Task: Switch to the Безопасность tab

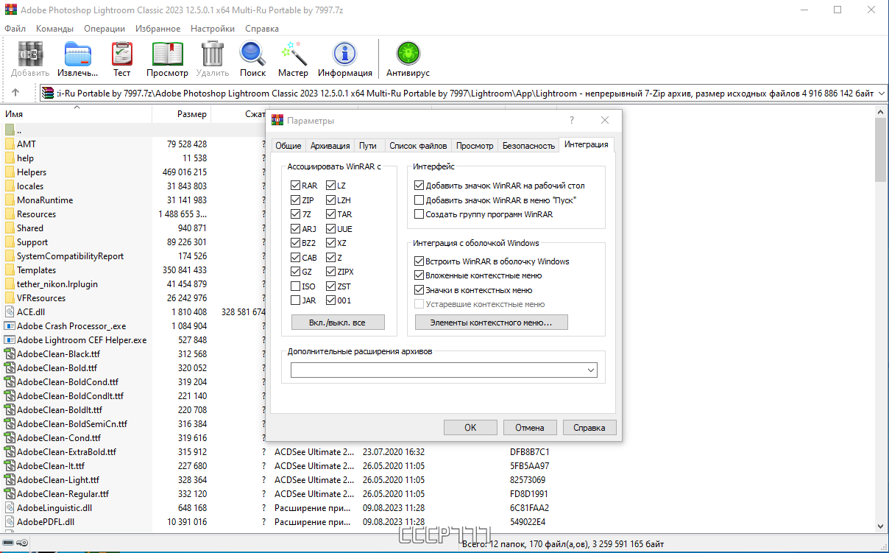Action: click(x=528, y=146)
